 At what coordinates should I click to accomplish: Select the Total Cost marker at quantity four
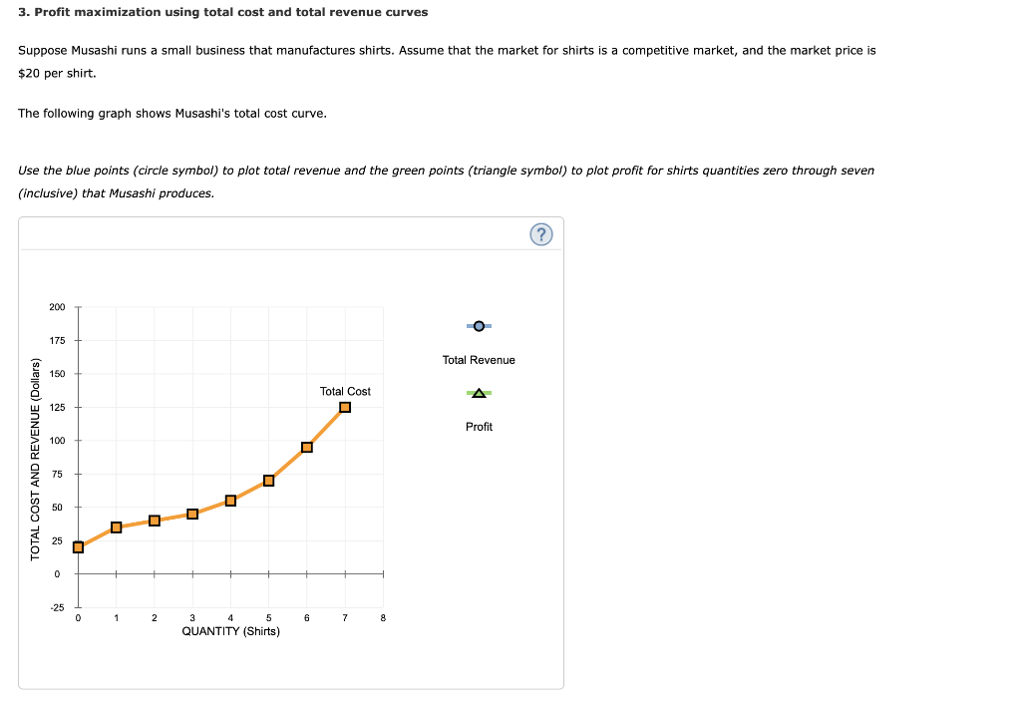pyautogui.click(x=230, y=500)
